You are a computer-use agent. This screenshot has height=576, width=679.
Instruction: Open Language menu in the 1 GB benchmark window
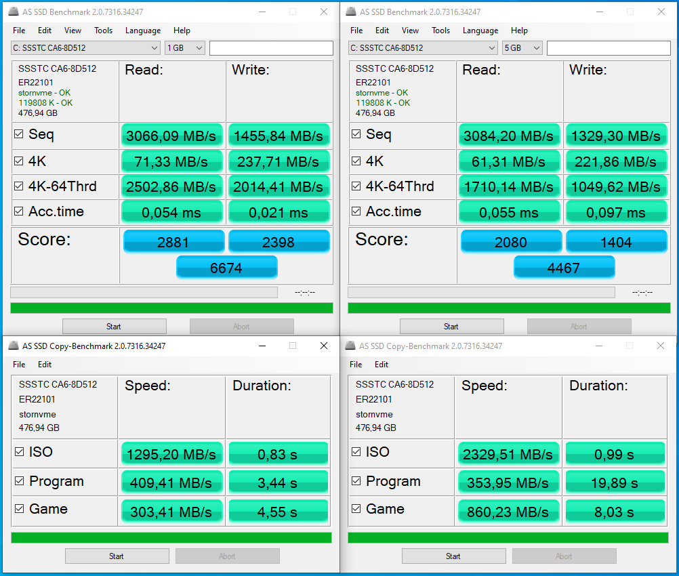click(x=143, y=30)
